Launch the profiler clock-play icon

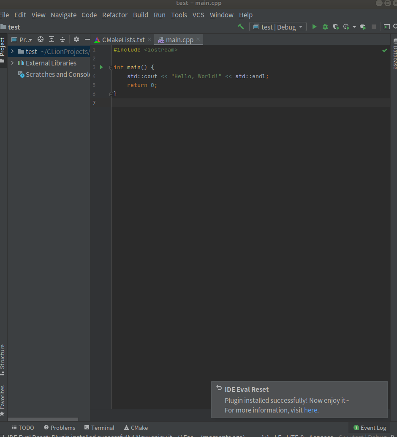point(346,27)
